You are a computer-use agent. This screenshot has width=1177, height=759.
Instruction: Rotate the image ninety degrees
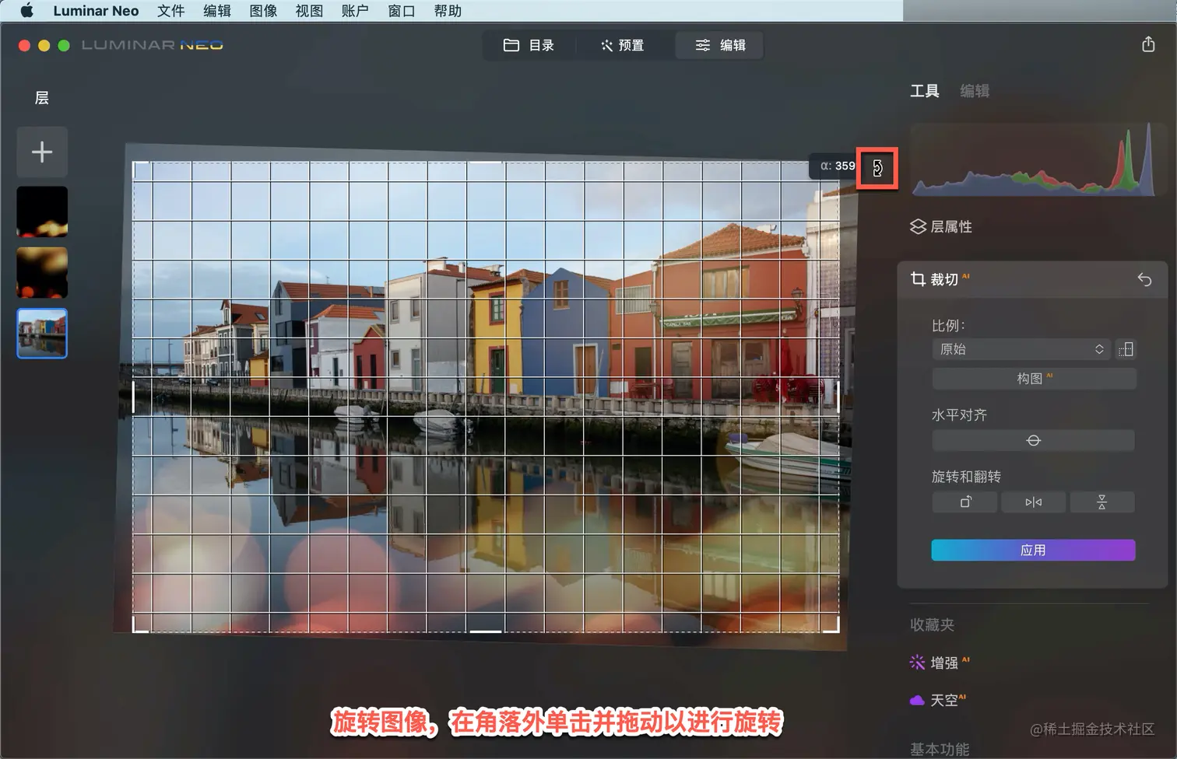[x=964, y=502]
